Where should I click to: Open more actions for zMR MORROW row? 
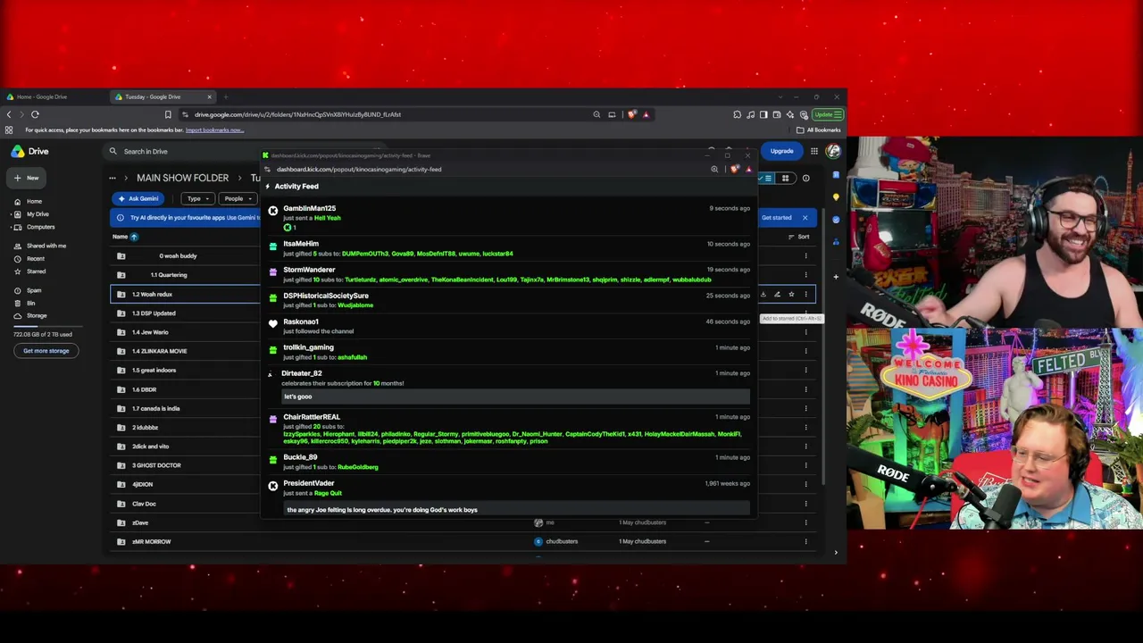805,541
